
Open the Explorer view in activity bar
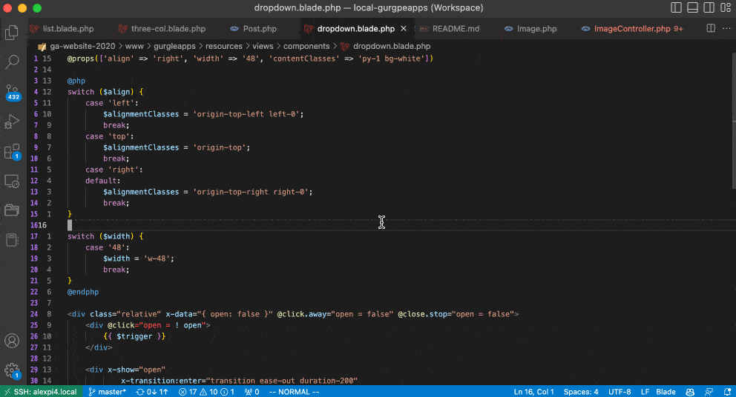[12, 33]
